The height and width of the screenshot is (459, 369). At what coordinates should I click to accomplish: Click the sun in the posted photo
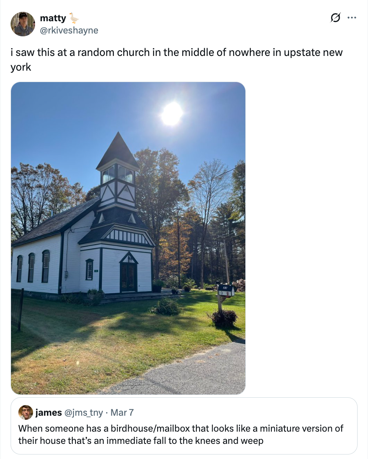point(172,114)
